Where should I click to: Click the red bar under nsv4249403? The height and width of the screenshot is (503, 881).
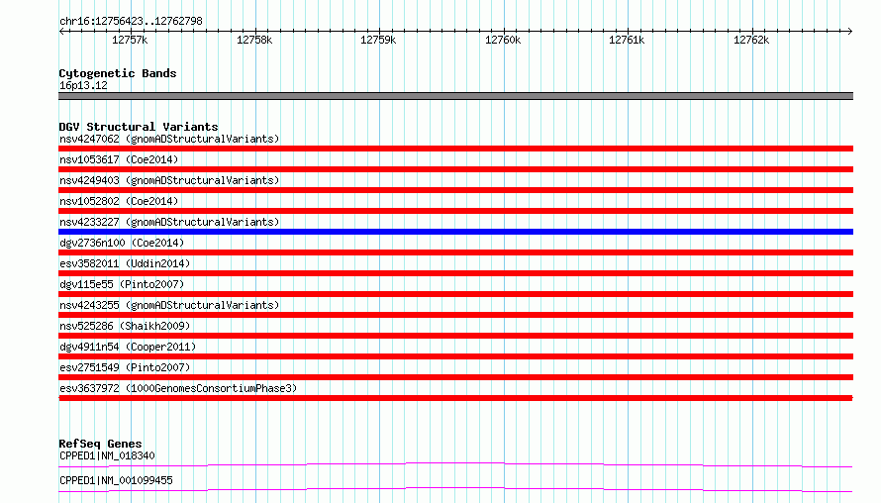tap(455, 190)
